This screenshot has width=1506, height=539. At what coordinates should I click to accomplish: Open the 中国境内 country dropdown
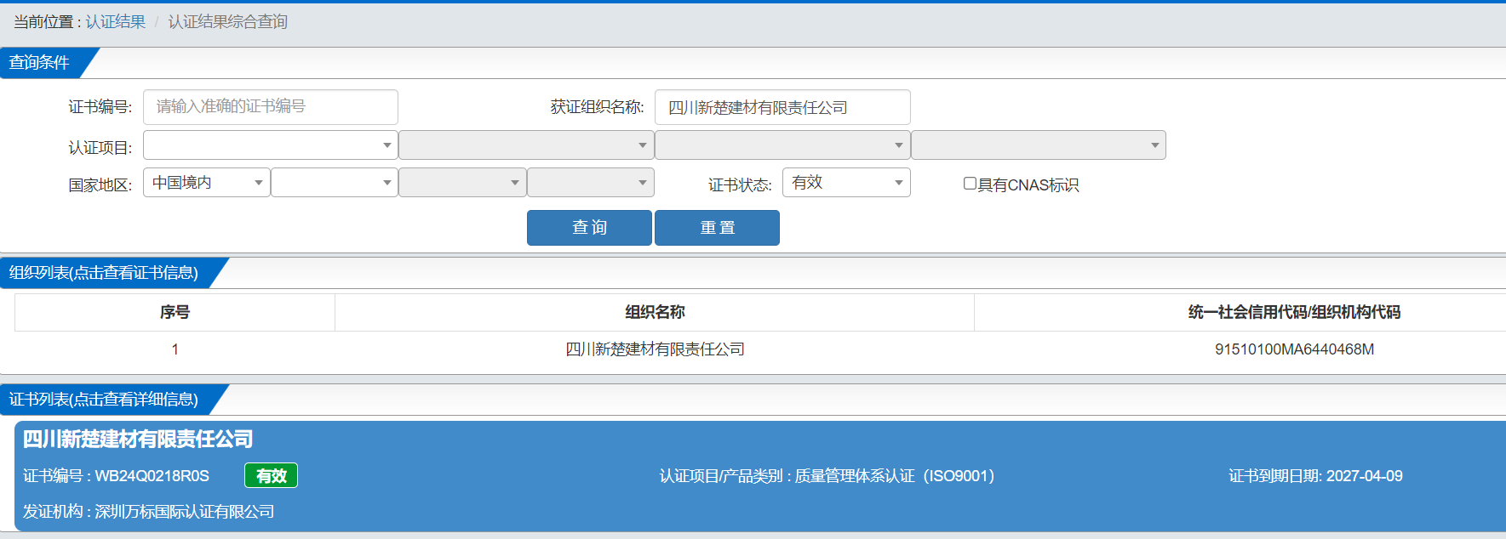[x=207, y=183]
